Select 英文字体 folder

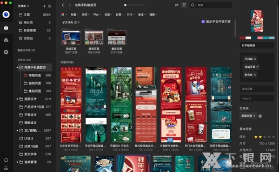coord(35,154)
